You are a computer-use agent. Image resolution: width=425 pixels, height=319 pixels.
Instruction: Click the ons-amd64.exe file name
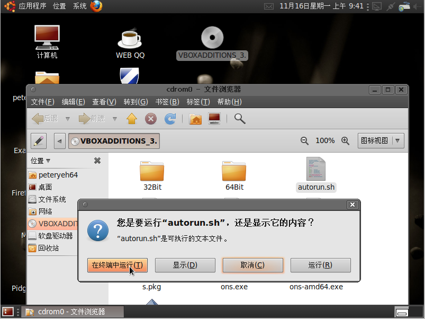point(317,287)
